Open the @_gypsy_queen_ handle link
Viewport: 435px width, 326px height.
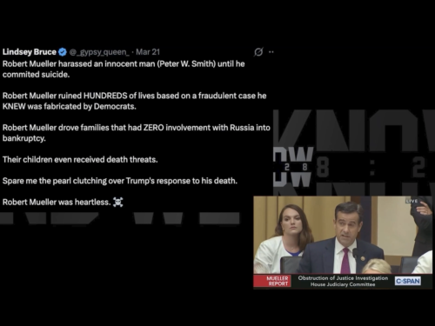click(x=99, y=52)
